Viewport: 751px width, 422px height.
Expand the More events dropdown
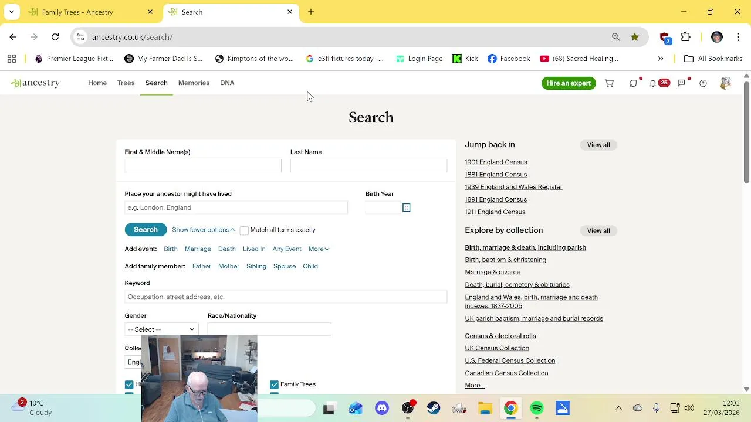(319, 249)
